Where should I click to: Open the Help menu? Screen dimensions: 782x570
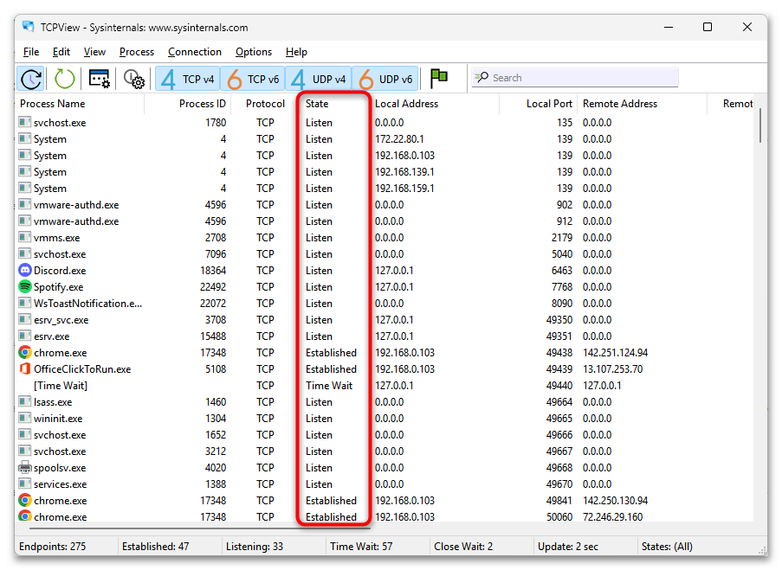point(296,52)
